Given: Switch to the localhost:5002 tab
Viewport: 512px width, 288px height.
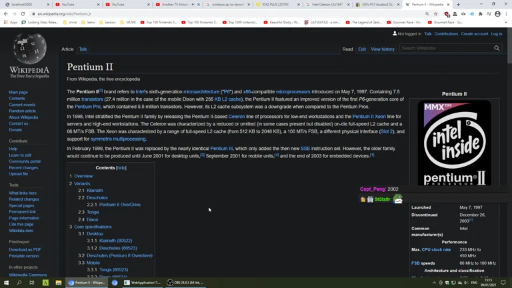Looking at the screenshot, I should pyautogui.click(x=25, y=5).
